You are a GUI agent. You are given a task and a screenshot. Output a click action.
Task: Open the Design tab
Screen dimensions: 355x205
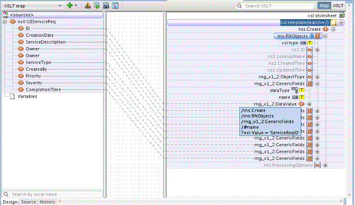(10, 202)
